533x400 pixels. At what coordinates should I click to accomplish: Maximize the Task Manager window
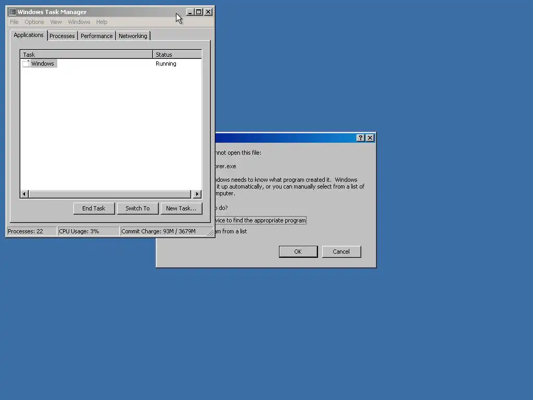tap(199, 12)
